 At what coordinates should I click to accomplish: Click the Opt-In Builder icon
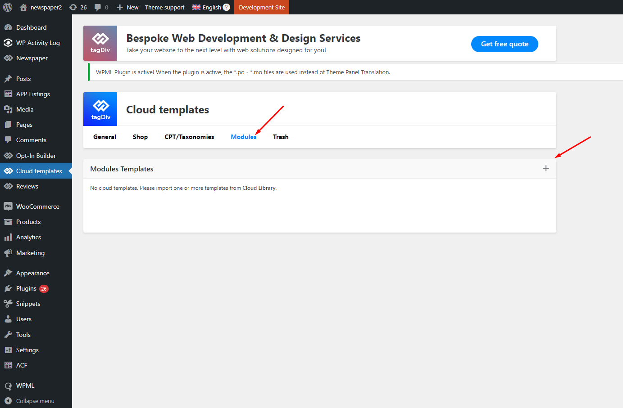tap(8, 156)
